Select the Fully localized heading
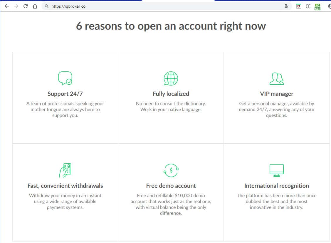Viewport: 331px width, 243px height. (171, 94)
